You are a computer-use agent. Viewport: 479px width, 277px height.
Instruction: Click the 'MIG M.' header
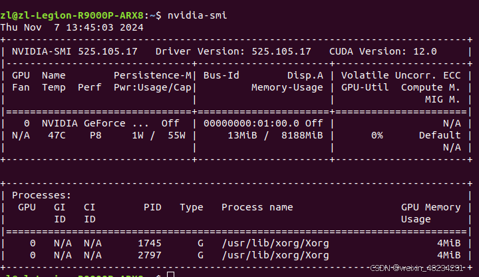(x=442, y=100)
